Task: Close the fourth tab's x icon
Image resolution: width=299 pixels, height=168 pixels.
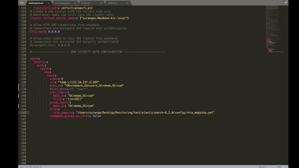Action: click(128, 3)
